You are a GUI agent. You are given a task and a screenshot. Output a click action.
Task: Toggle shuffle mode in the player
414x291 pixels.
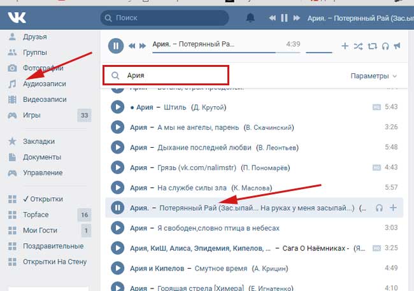point(358,46)
